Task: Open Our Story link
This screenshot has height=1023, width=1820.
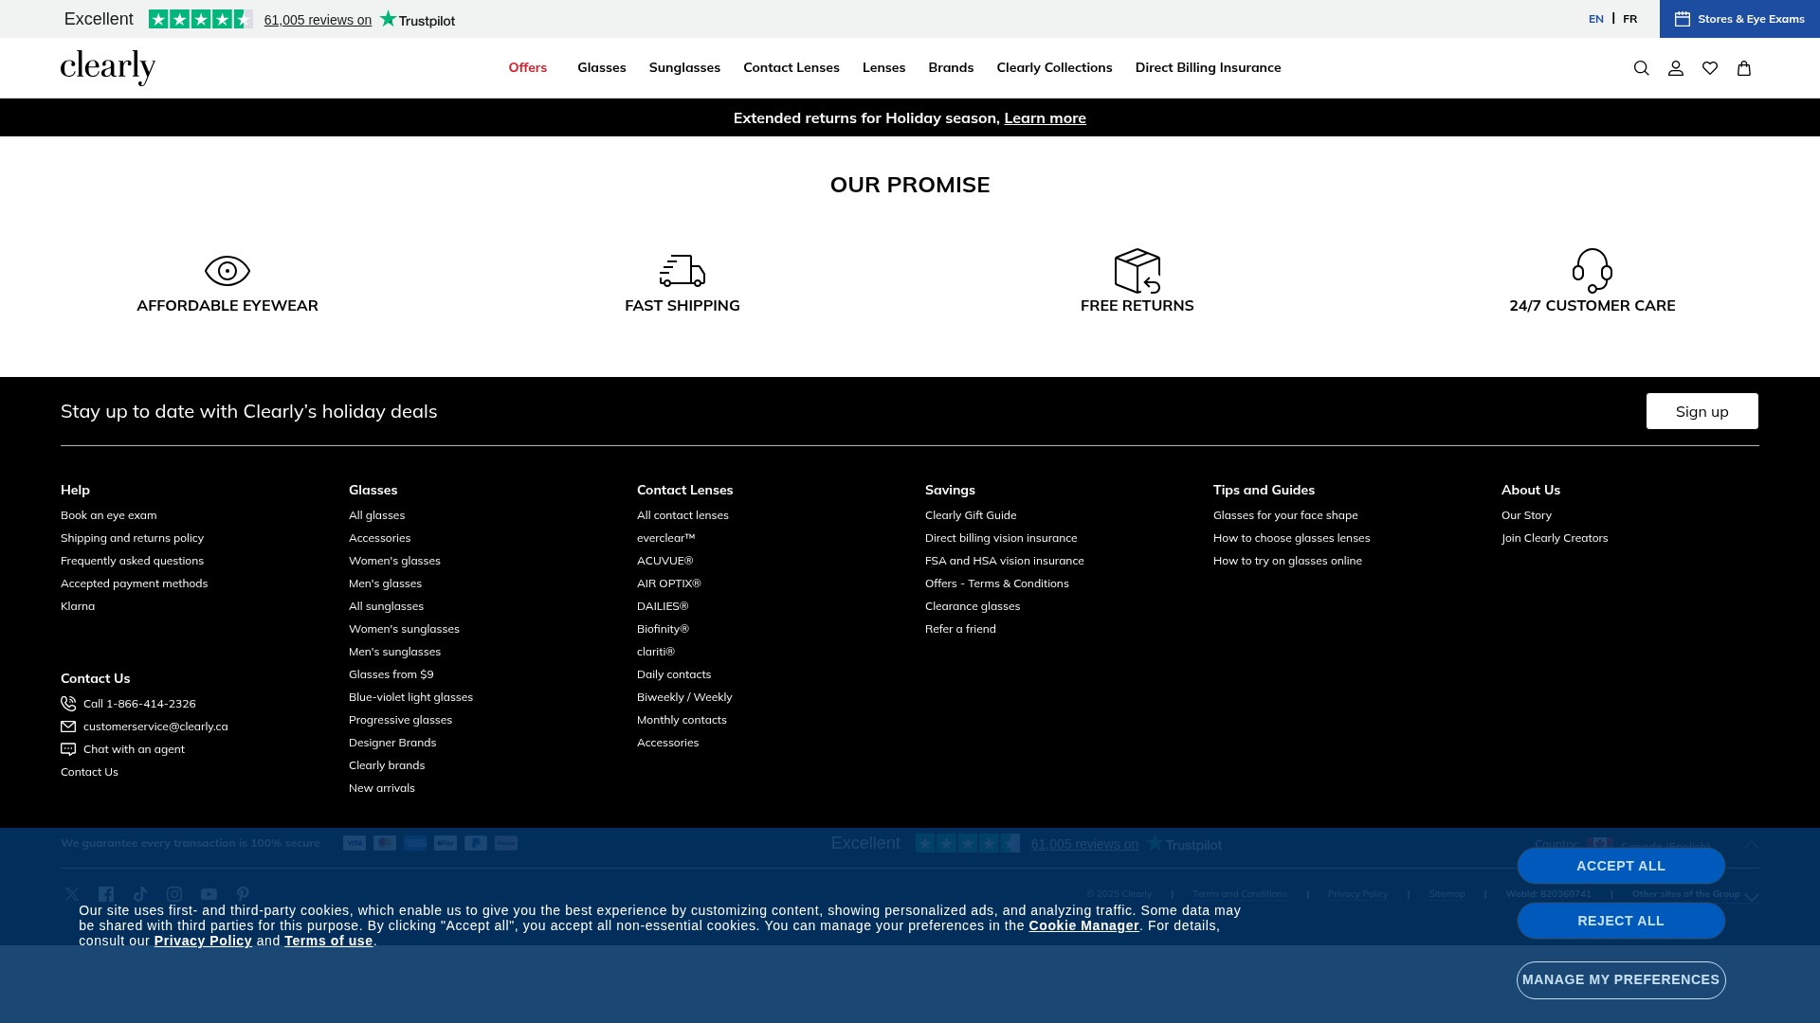Action: (x=1527, y=515)
